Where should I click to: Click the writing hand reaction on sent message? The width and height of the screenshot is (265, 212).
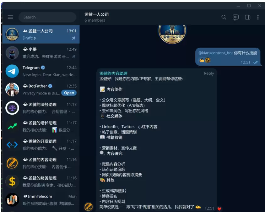[x=202, y=60]
